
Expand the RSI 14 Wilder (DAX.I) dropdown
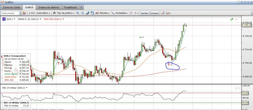click(x=27, y=88)
